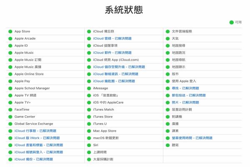Click the status dot next to 上課時間
The image size is (250, 167).
click(89, 152)
